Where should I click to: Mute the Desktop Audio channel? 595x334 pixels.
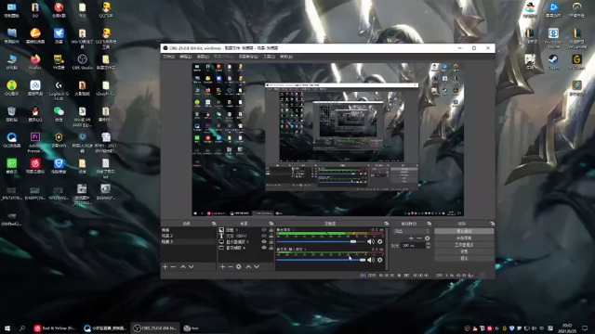(371, 241)
